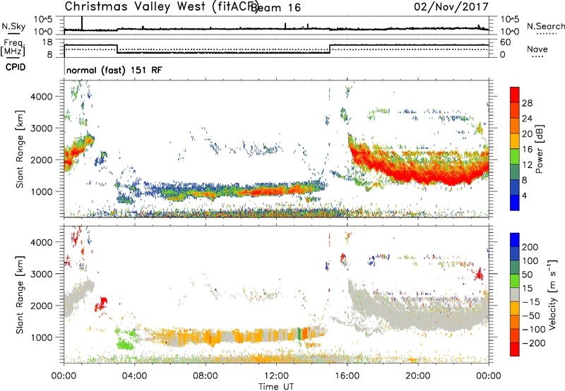Click the 'normal (fast) 151 RF' text

pos(114,70)
